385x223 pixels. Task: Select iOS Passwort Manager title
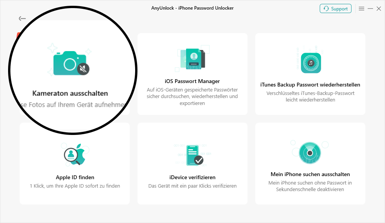coord(192,81)
